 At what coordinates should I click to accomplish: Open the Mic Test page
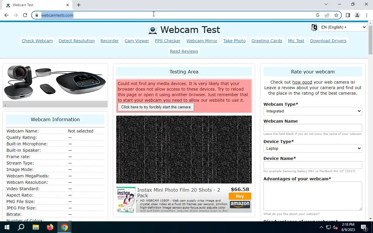click(296, 41)
